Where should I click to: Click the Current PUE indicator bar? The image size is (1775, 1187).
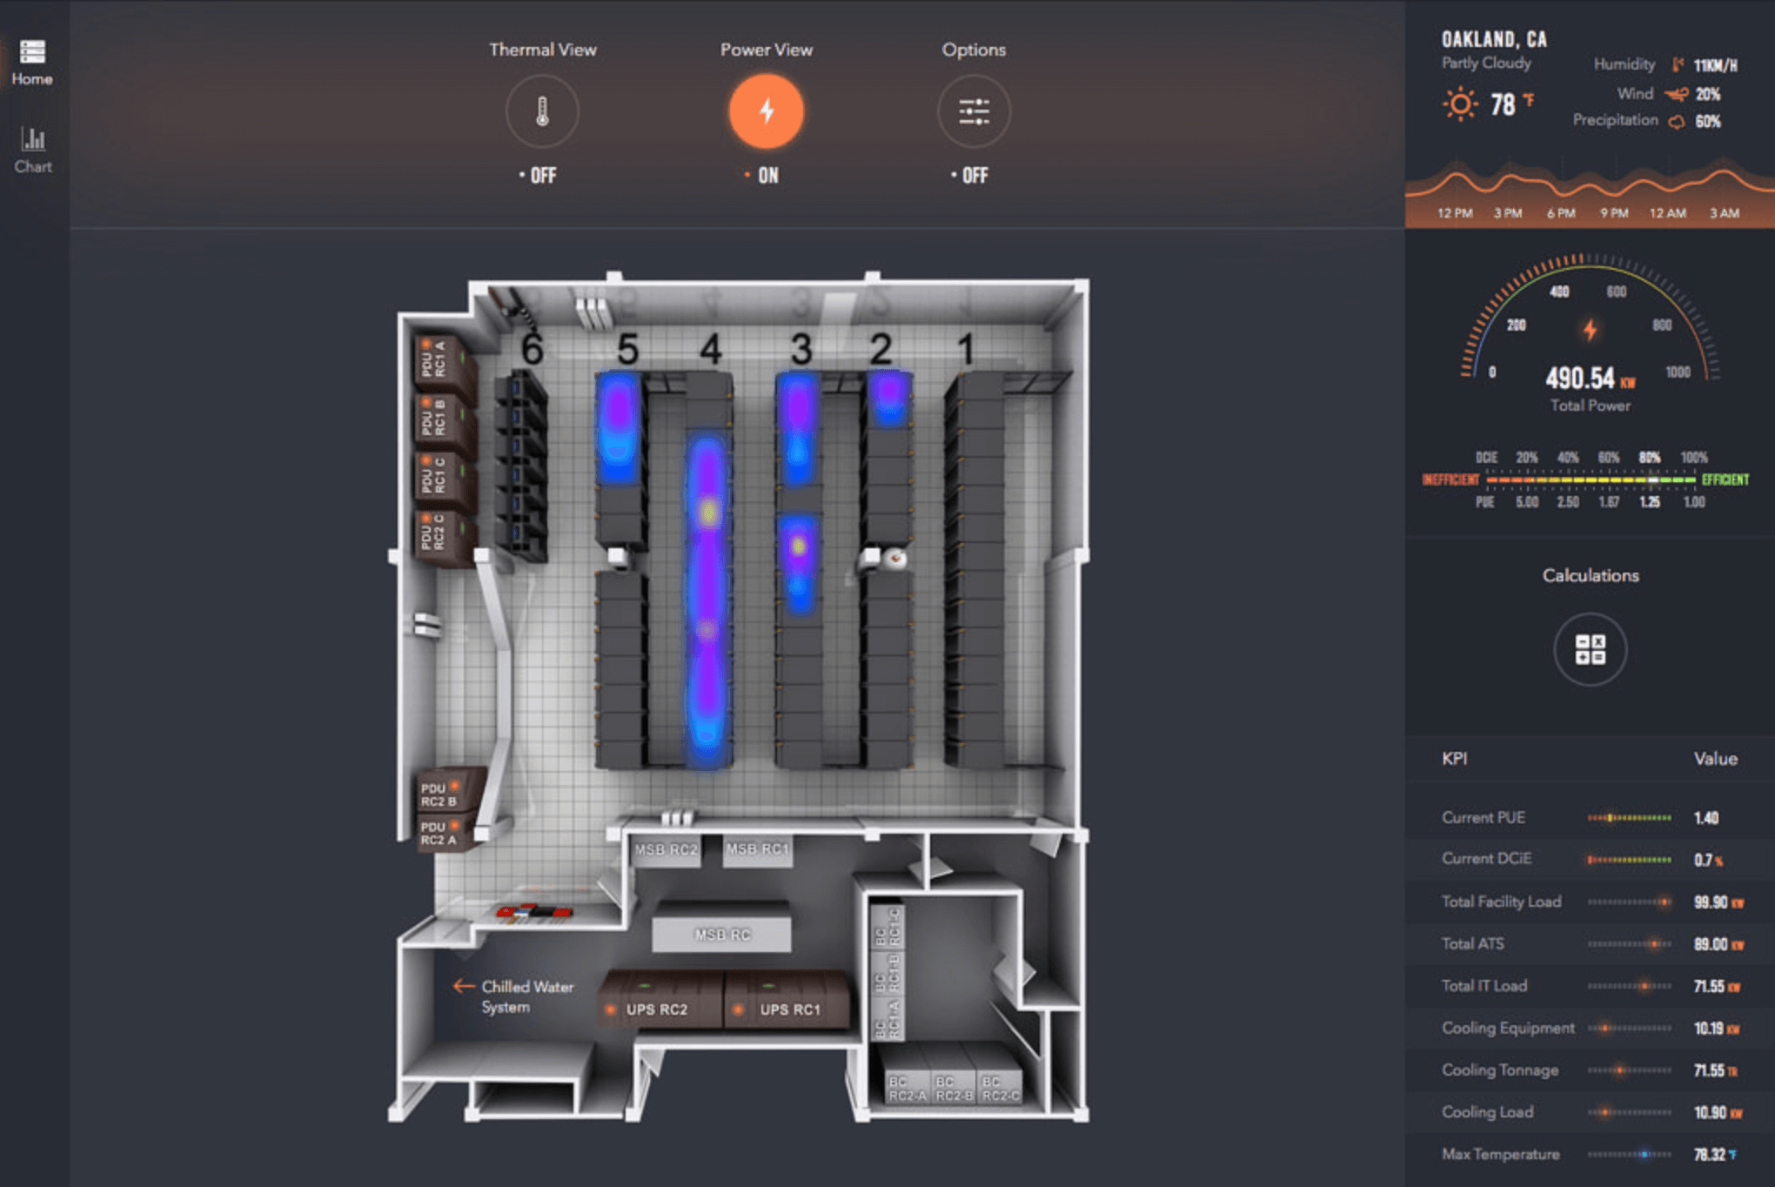[x=1629, y=818]
